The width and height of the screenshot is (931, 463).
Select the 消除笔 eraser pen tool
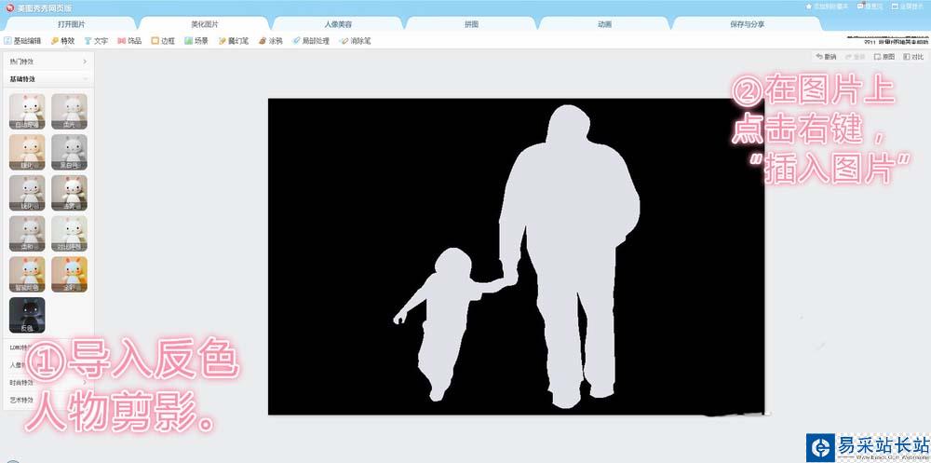pyautogui.click(x=355, y=41)
